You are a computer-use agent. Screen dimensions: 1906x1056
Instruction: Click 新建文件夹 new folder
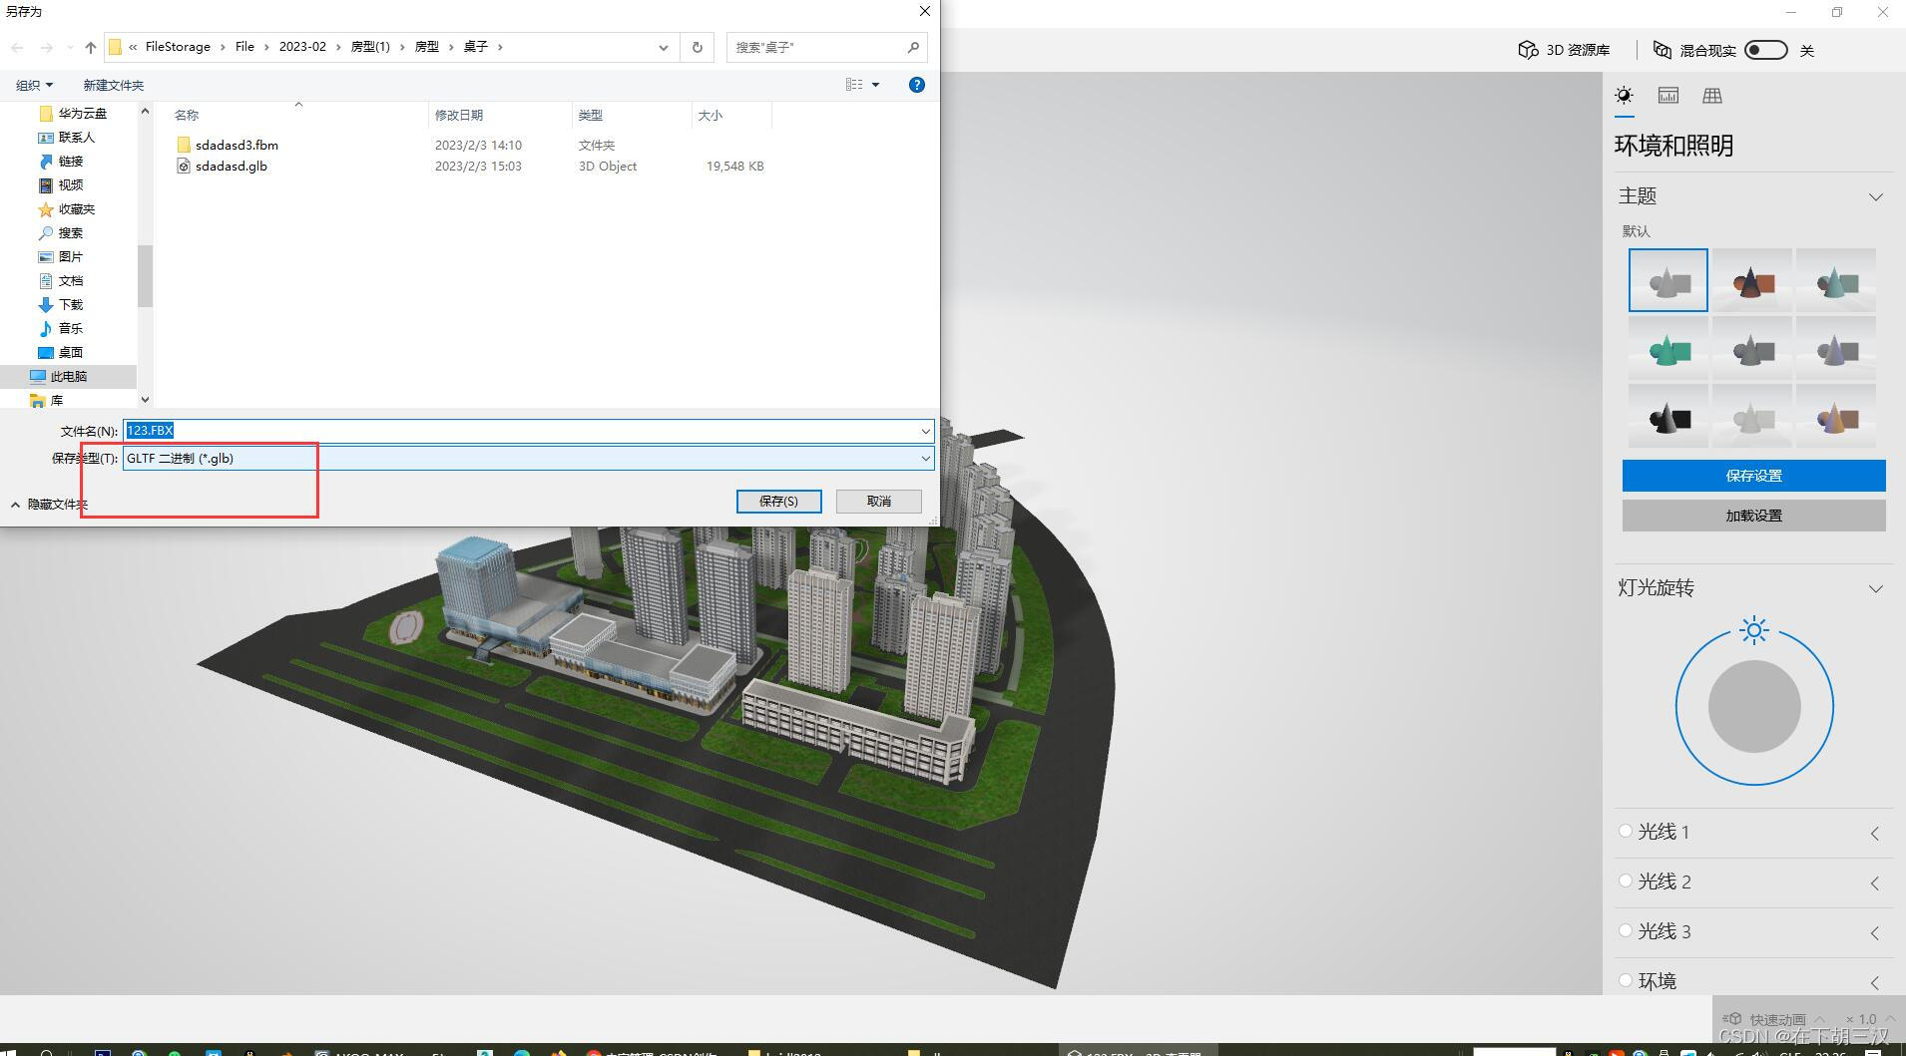point(114,86)
